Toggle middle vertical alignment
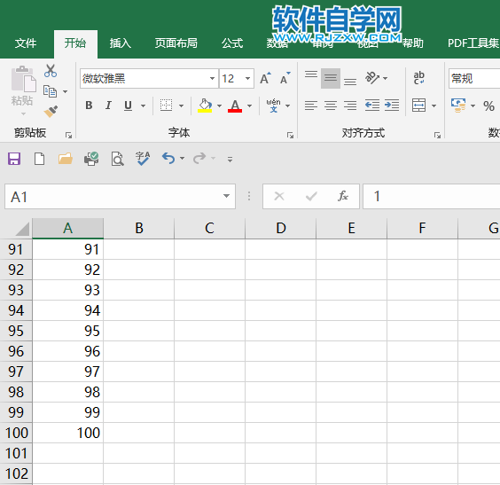This screenshot has width=500, height=485. (x=331, y=78)
